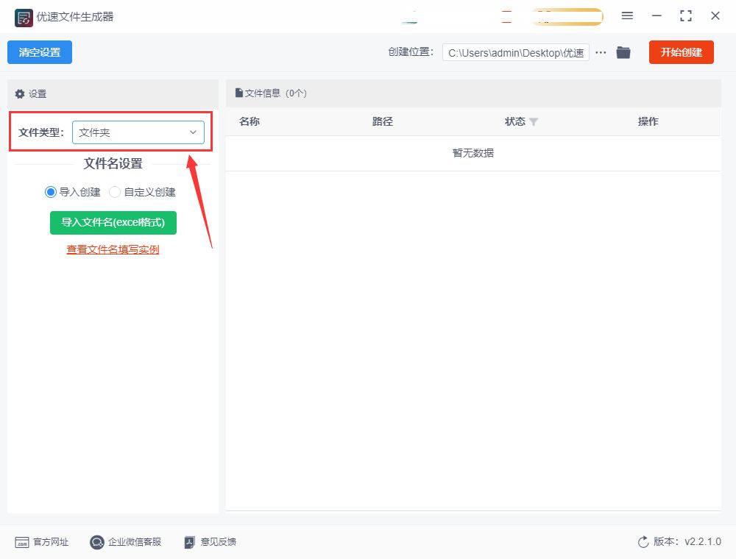Toggle fullscreen with the maximize icon
This screenshot has width=736, height=559.
(686, 16)
